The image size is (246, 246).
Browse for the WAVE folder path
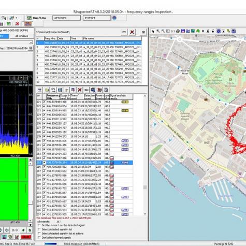pyautogui.click(x=124, y=32)
